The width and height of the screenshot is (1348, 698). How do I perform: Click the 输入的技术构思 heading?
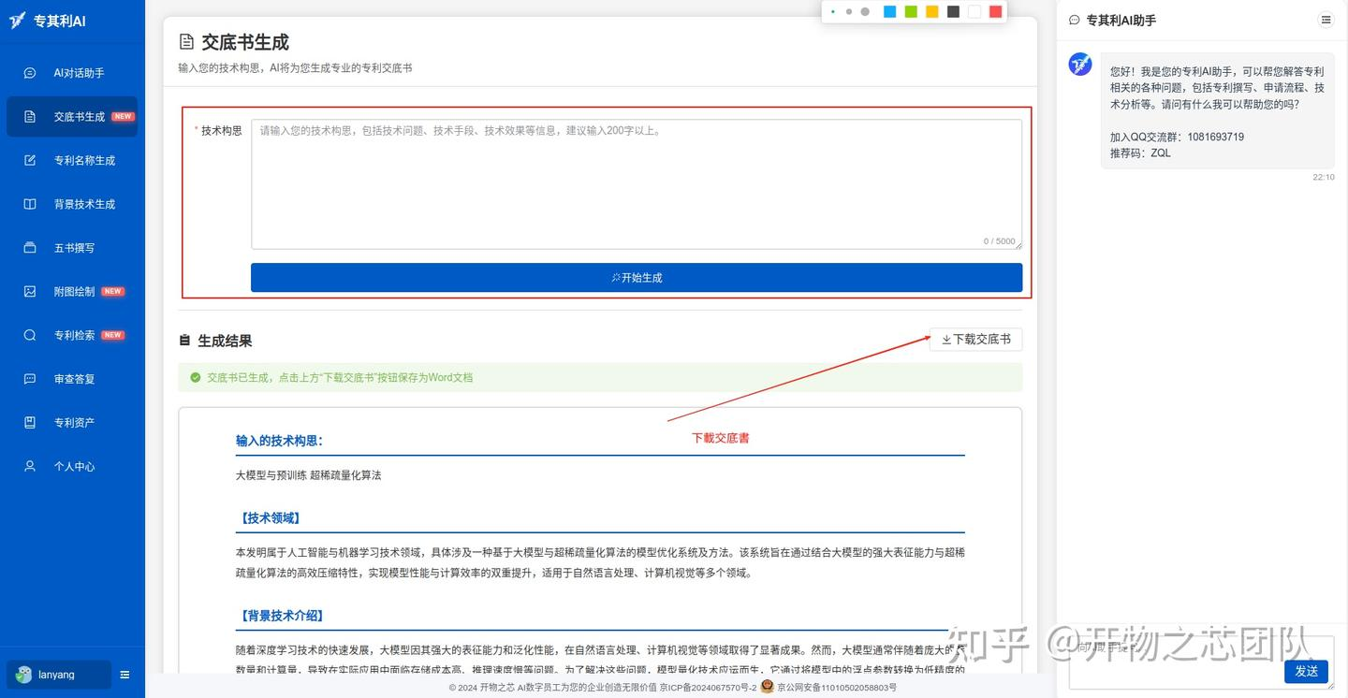pos(279,441)
